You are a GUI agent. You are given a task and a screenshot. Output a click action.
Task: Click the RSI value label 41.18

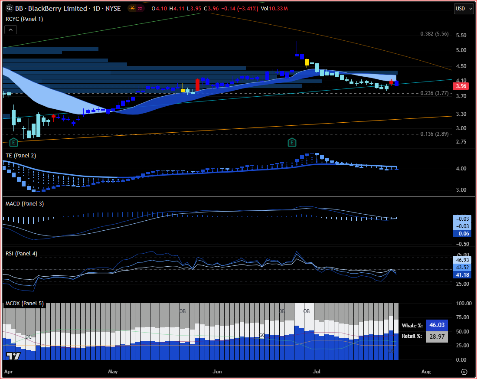pos(462,274)
